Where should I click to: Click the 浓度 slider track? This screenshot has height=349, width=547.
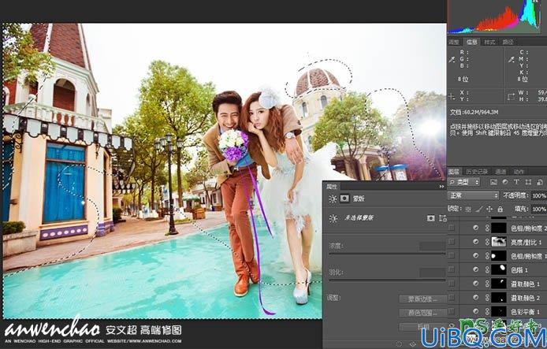click(x=387, y=254)
